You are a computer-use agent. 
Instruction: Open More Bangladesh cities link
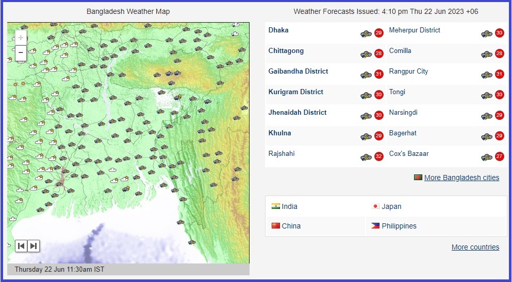[461, 178]
